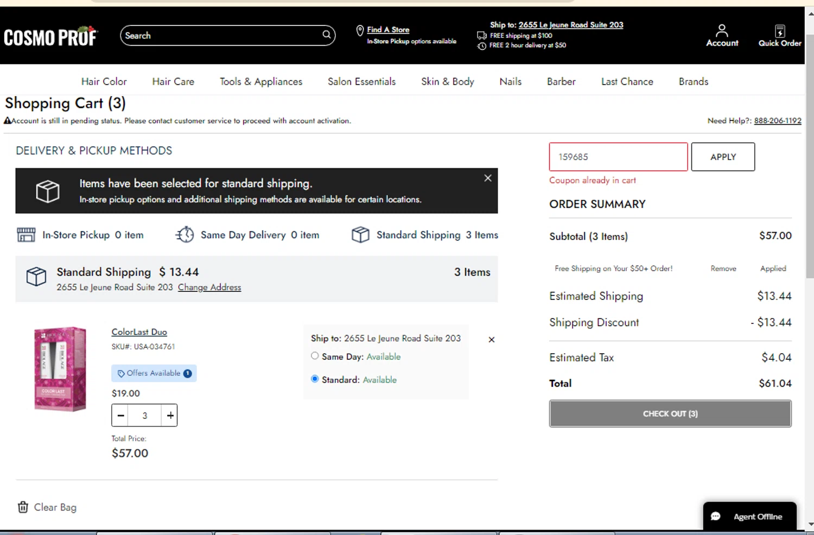Click the Shipping Discount - $13.44 value
The image size is (814, 535).
coord(771,322)
